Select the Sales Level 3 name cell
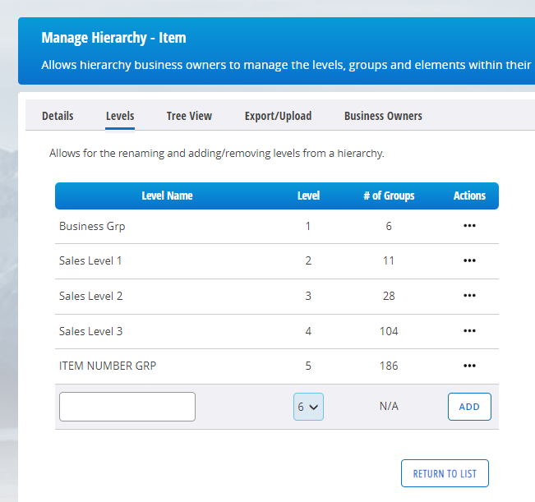The height and width of the screenshot is (502, 535). (90, 331)
